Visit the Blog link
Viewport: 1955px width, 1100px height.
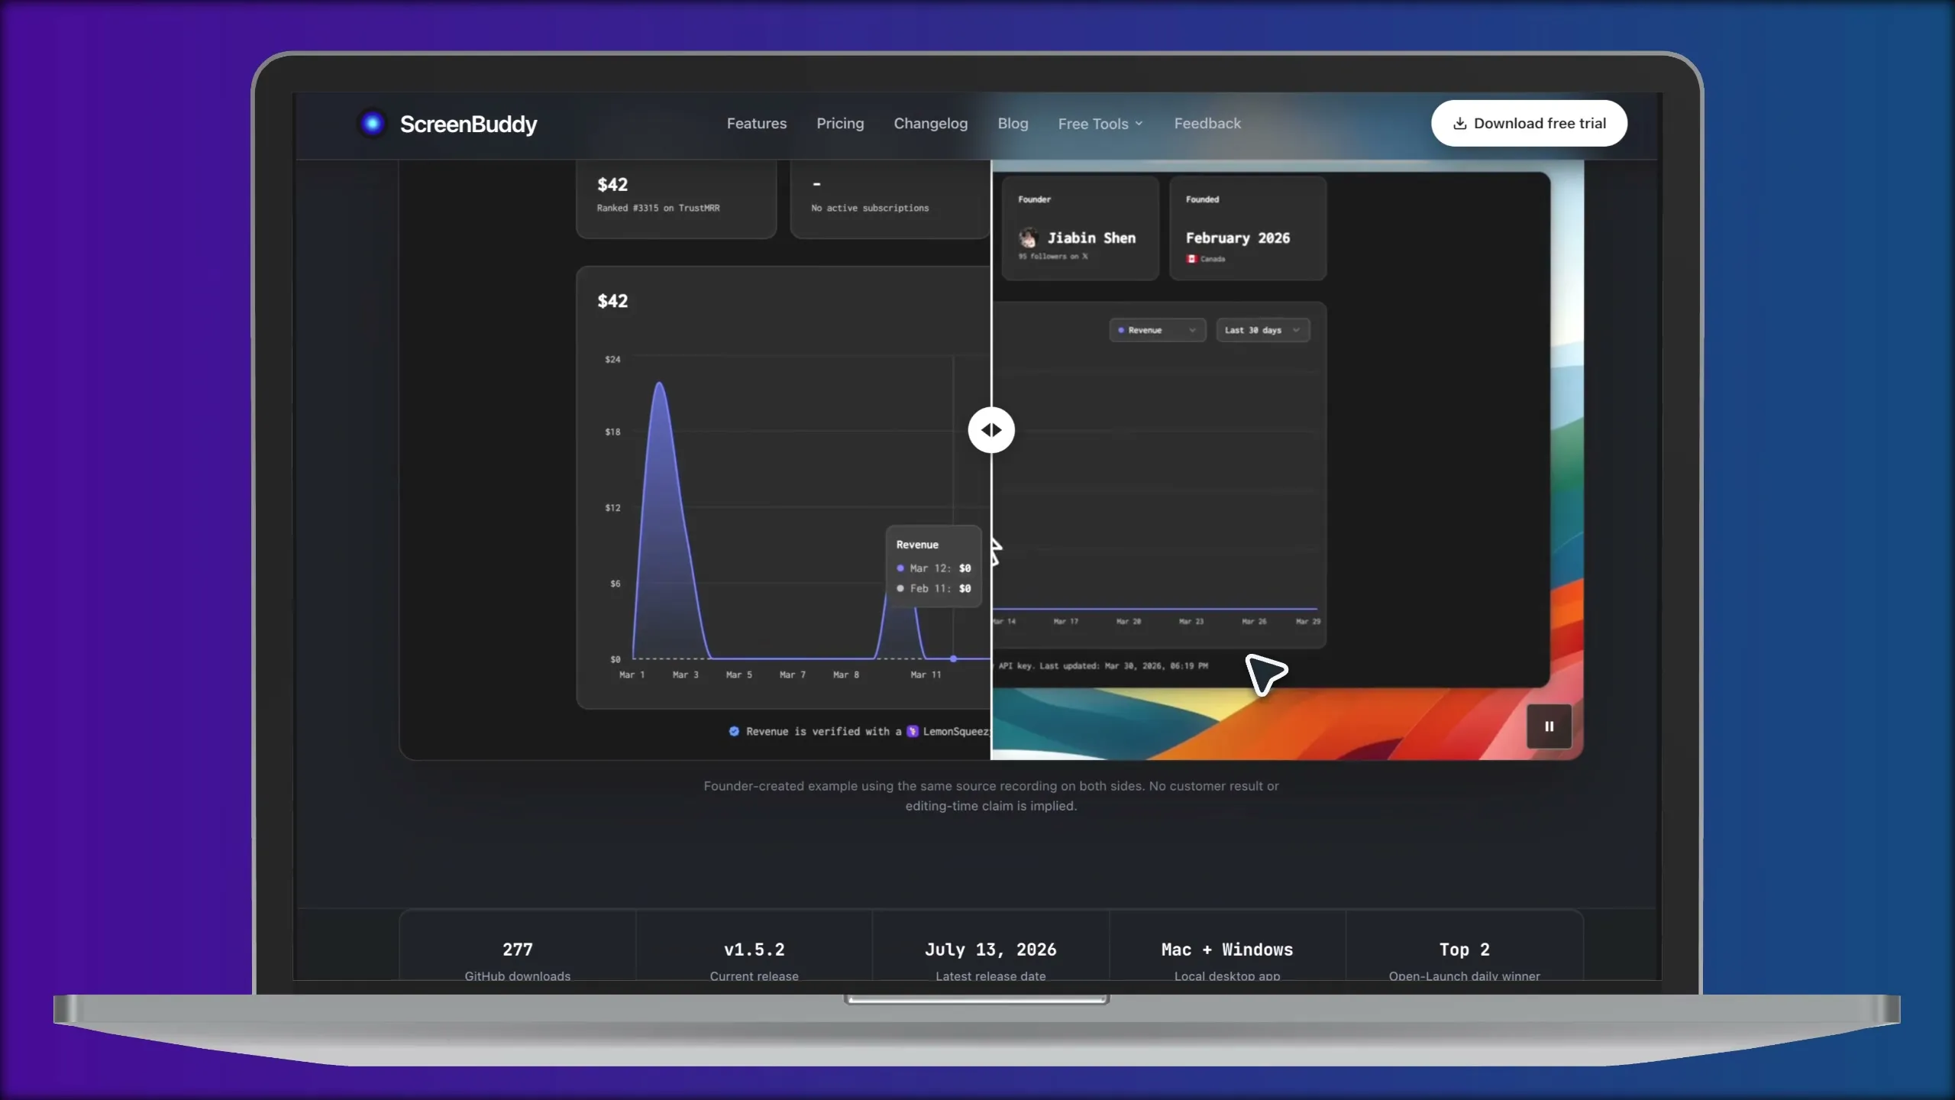(x=1013, y=124)
